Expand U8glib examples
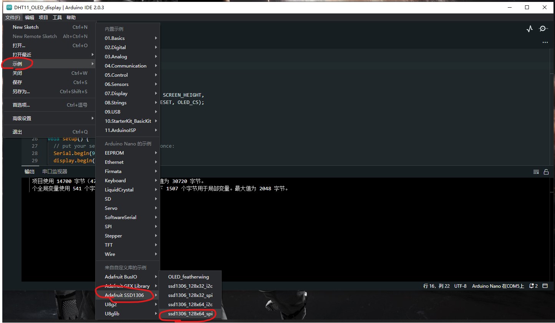This screenshot has height=323, width=555. 128,314
